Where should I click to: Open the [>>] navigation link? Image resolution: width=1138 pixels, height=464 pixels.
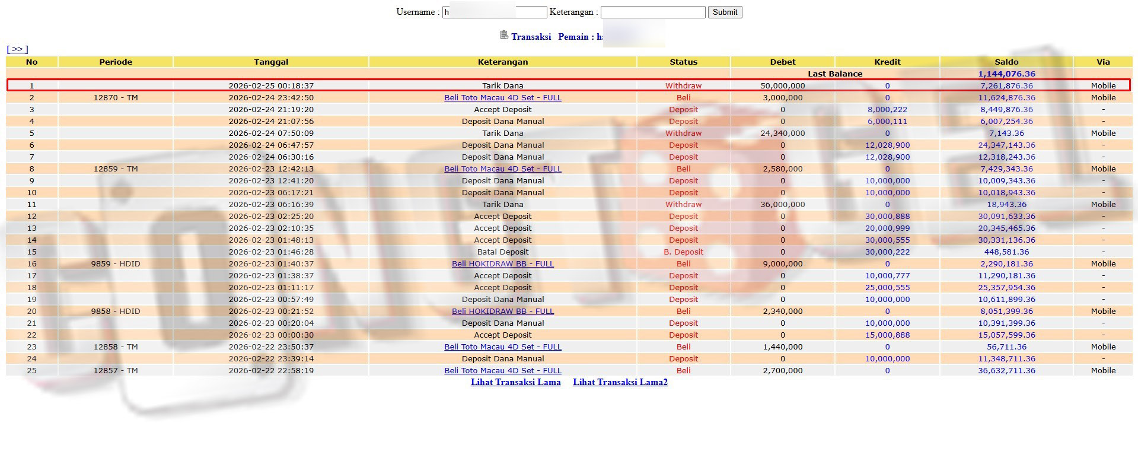(x=17, y=49)
